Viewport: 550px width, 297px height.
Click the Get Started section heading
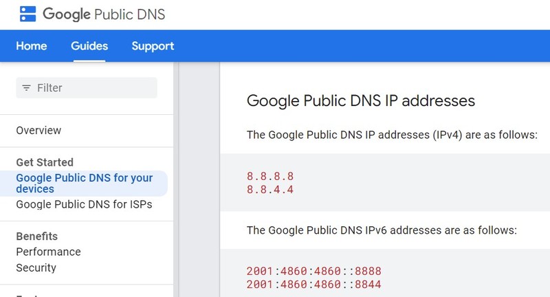(44, 162)
